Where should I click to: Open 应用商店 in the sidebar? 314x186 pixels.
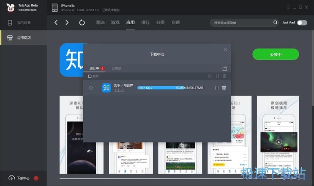[23, 38]
